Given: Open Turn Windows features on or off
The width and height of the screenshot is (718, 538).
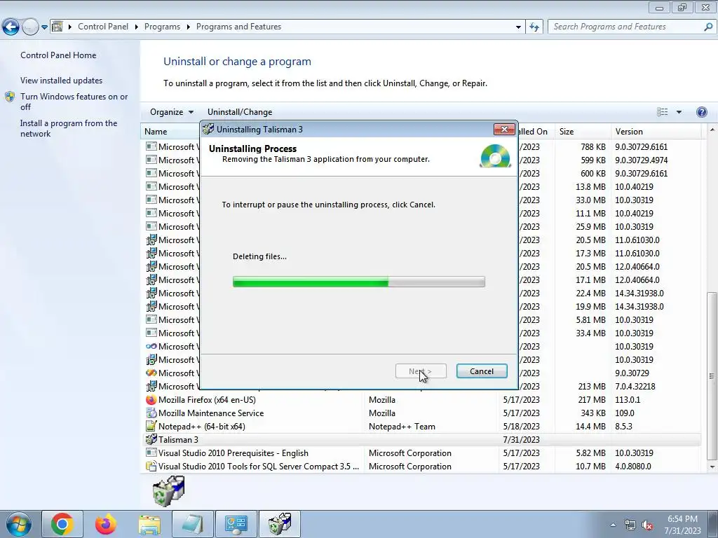Looking at the screenshot, I should pos(74,102).
